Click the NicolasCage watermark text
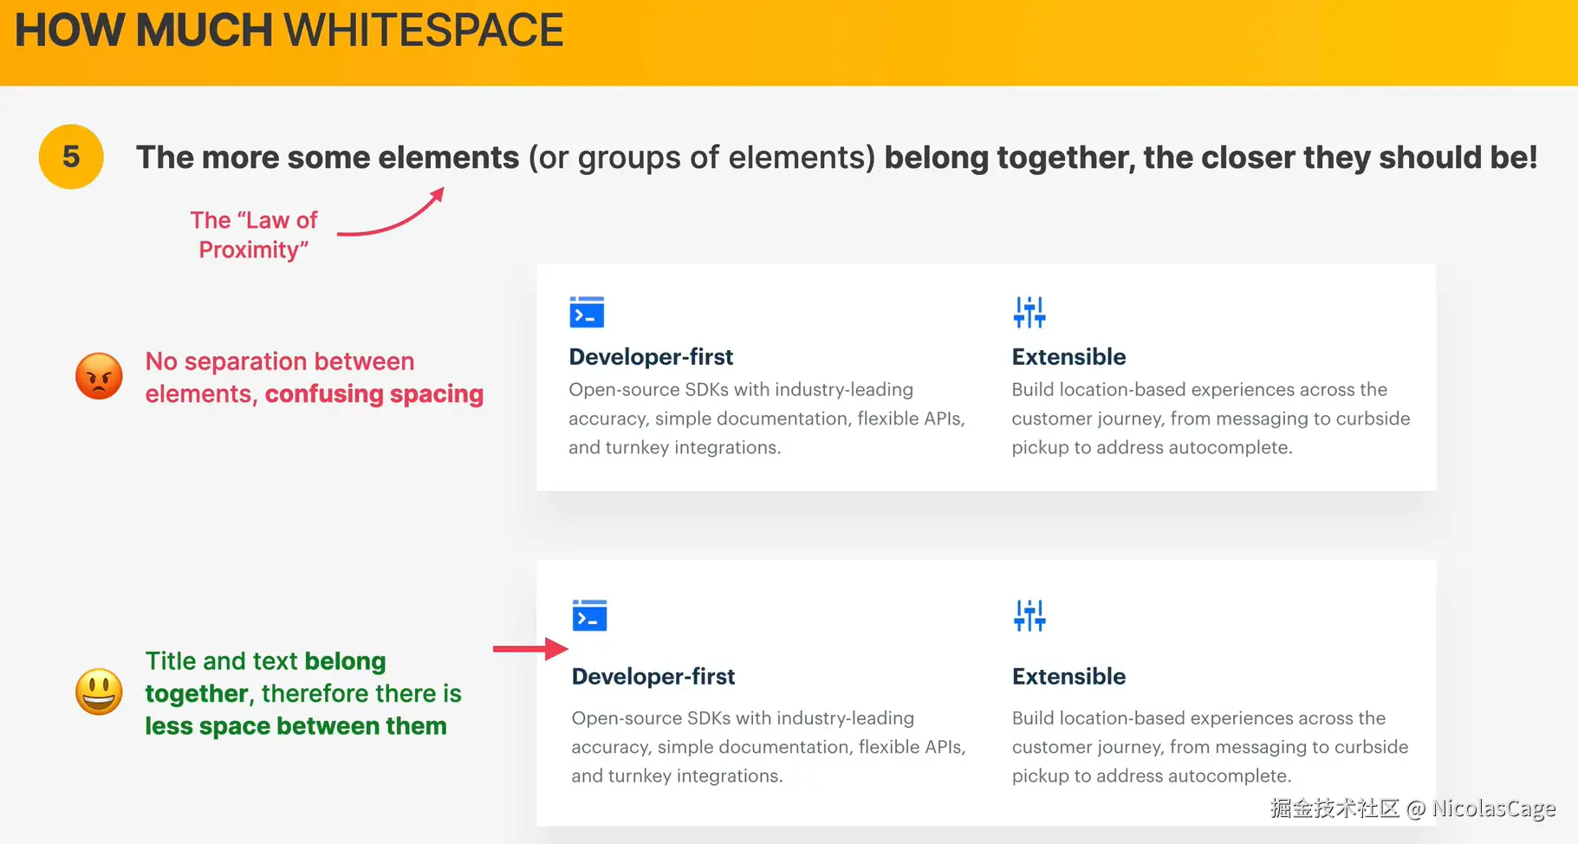 [x=1494, y=808]
